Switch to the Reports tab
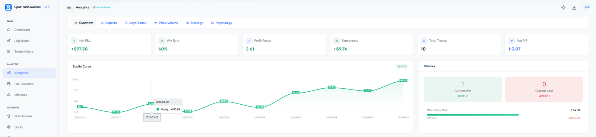596x137 pixels. click(x=109, y=23)
